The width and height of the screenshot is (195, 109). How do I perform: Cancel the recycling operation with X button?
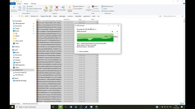117,31
